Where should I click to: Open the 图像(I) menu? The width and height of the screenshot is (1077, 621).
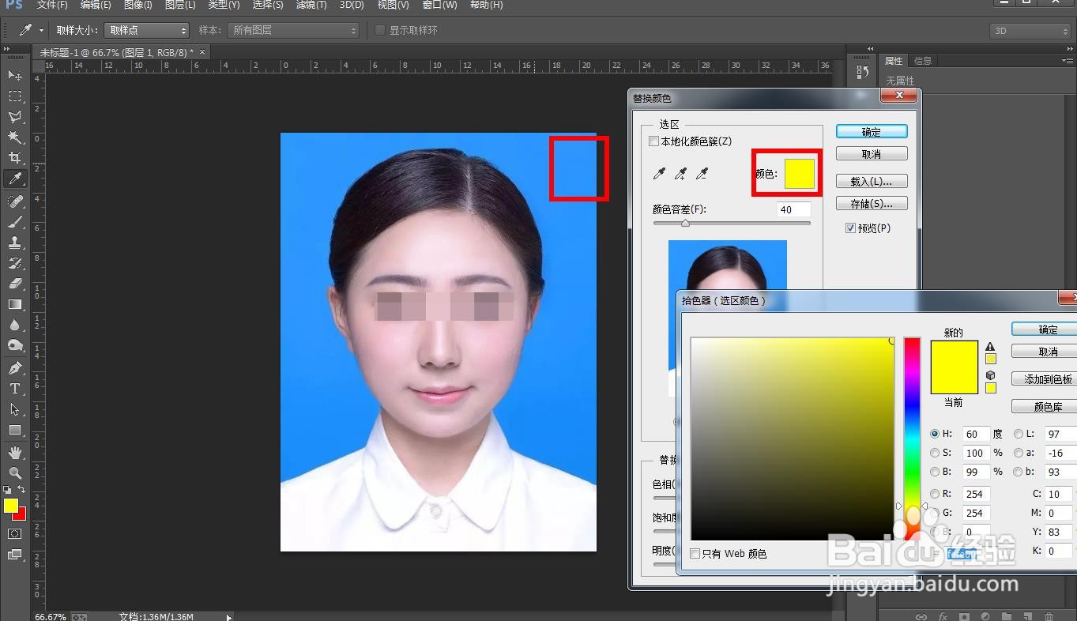pos(137,6)
